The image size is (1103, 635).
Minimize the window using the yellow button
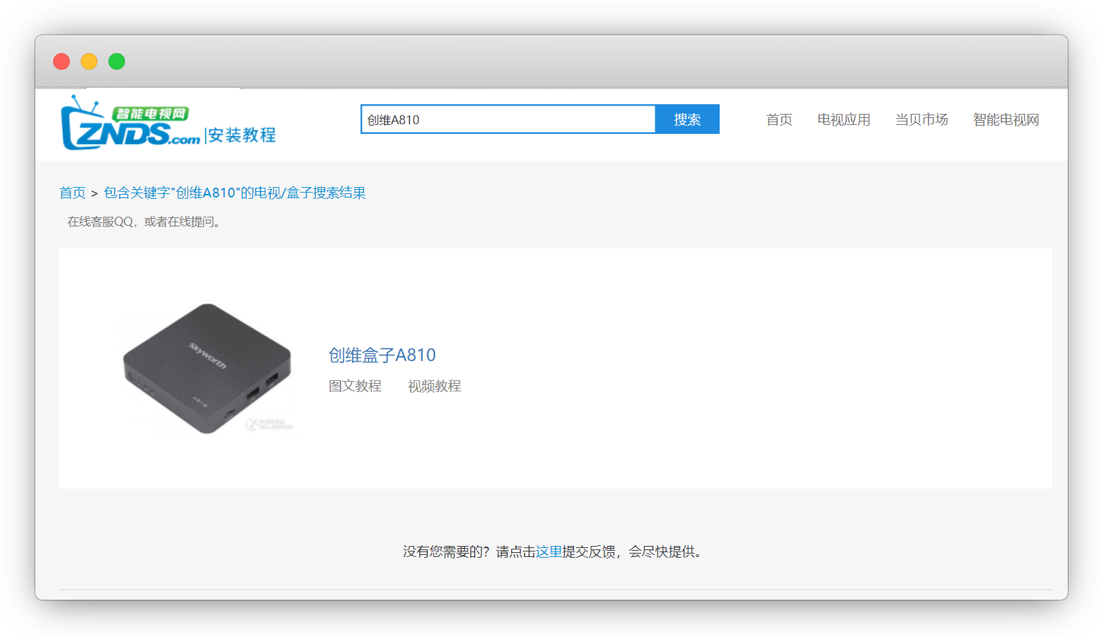[x=89, y=61]
